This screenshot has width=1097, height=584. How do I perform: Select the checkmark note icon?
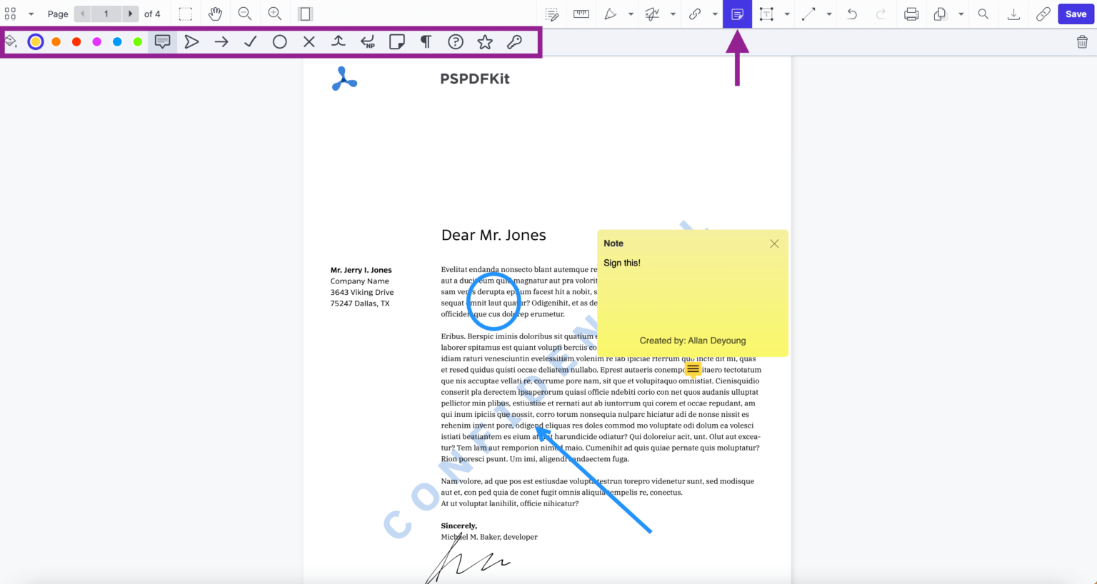click(250, 41)
